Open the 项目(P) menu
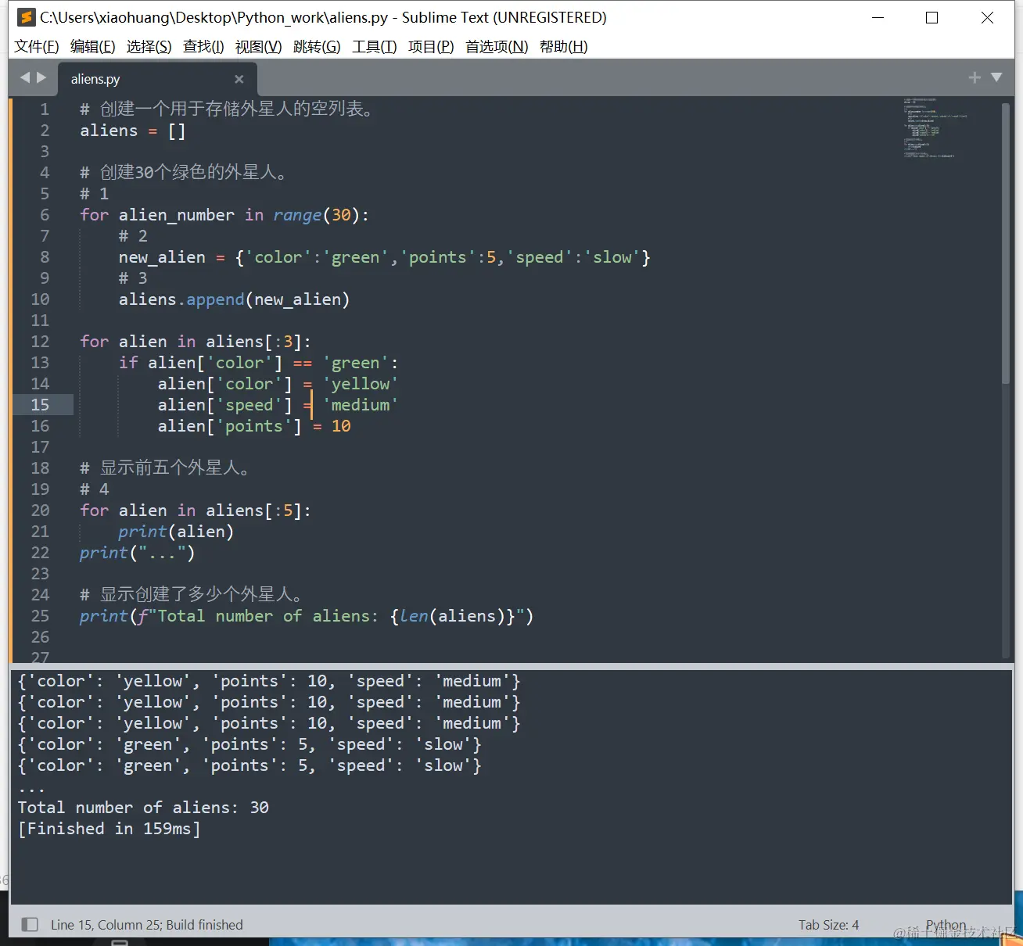This screenshot has width=1023, height=946. point(431,46)
